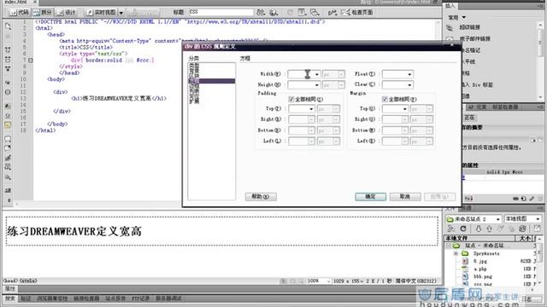
Task: Switch to Code view (代码) button
Action: (20, 13)
